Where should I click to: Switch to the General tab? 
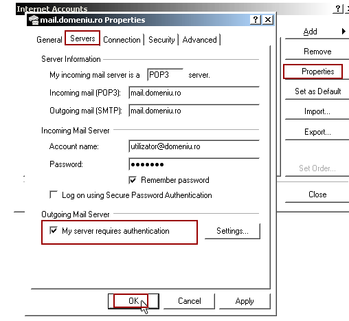coord(49,40)
